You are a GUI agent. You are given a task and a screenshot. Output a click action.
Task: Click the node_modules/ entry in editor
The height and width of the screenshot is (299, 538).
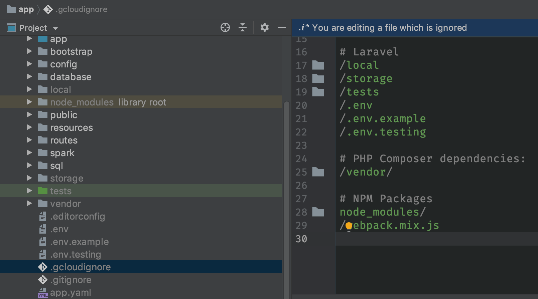pyautogui.click(x=383, y=212)
